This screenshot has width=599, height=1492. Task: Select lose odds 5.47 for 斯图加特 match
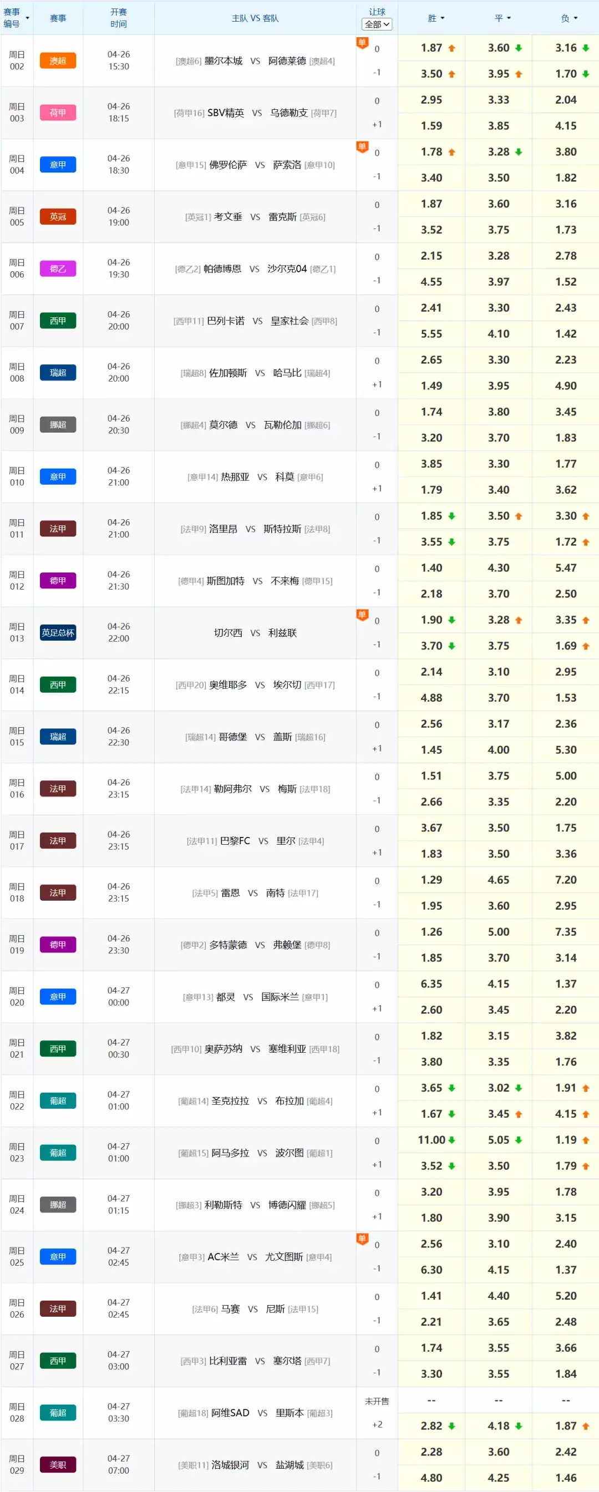565,567
